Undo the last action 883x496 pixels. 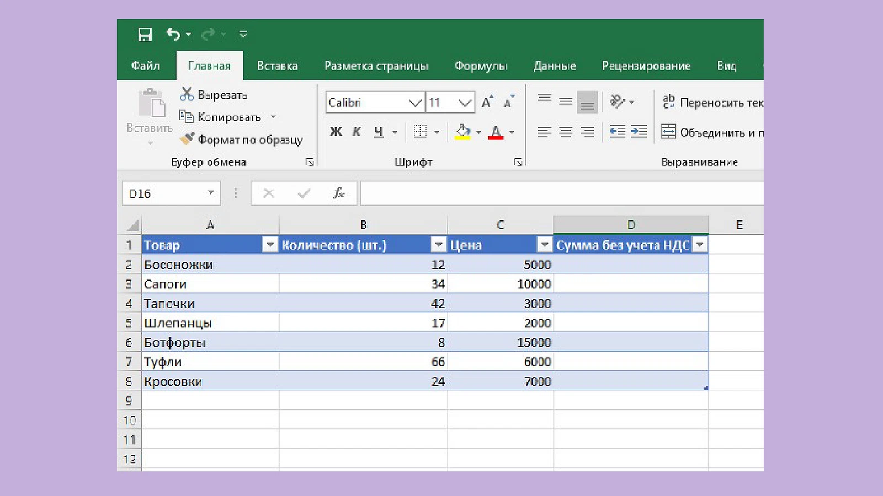[173, 34]
